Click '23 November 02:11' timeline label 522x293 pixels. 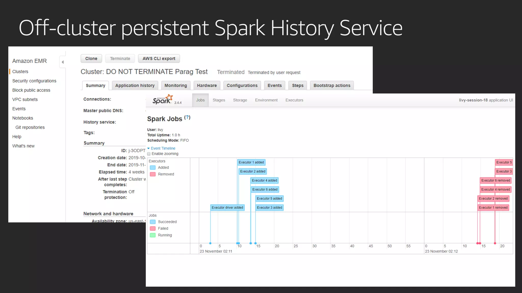tap(216, 251)
